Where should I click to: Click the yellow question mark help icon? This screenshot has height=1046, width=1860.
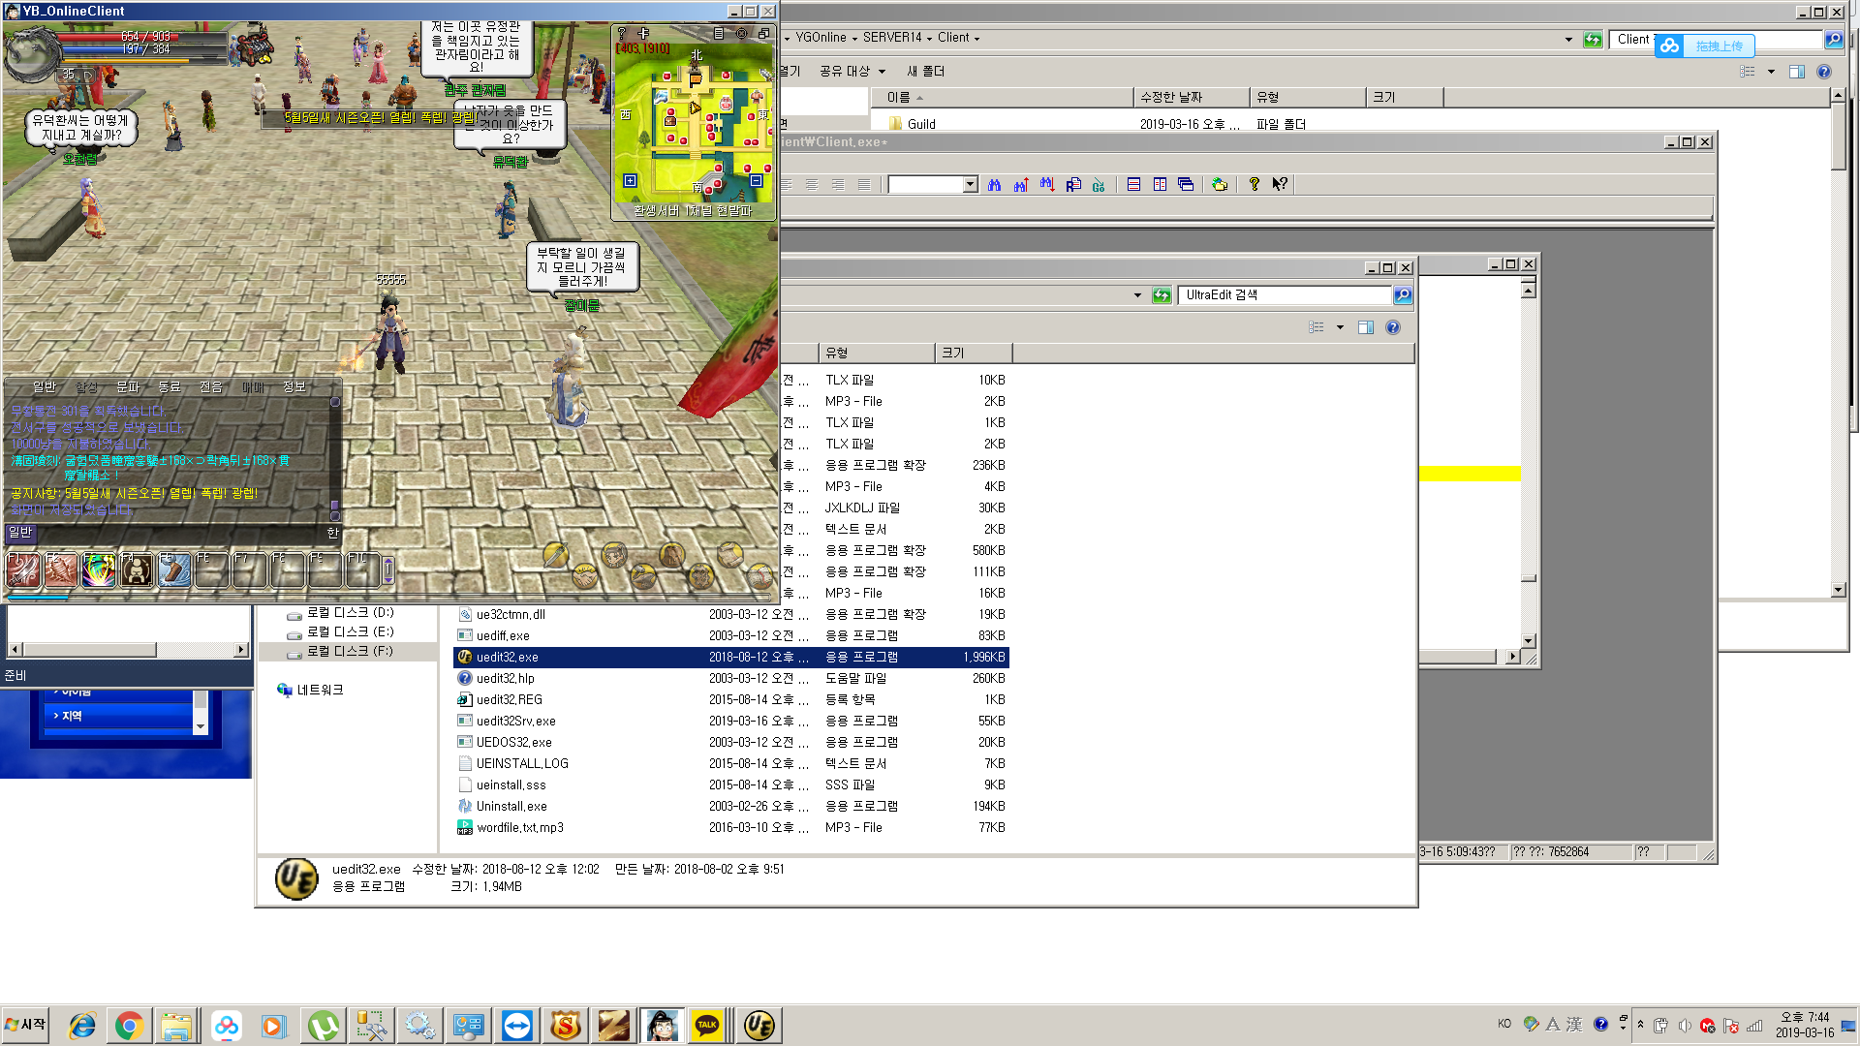pyautogui.click(x=1254, y=184)
